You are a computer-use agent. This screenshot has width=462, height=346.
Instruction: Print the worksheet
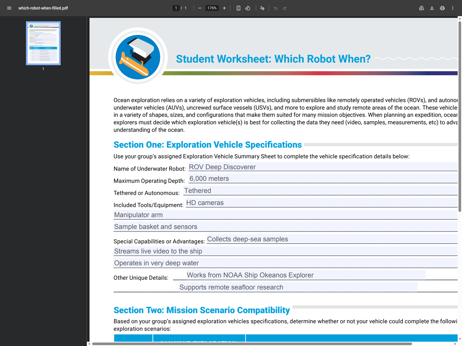pos(442,8)
